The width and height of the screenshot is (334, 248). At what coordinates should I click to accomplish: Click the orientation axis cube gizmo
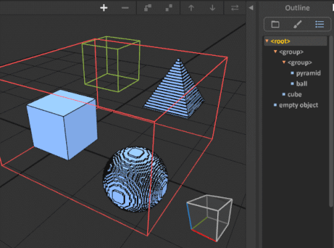(209, 218)
